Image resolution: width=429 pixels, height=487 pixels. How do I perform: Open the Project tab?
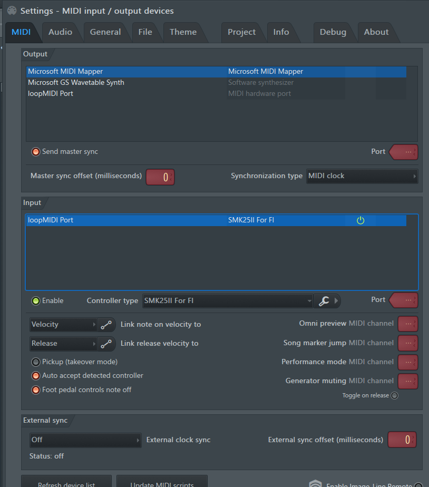[x=241, y=32]
